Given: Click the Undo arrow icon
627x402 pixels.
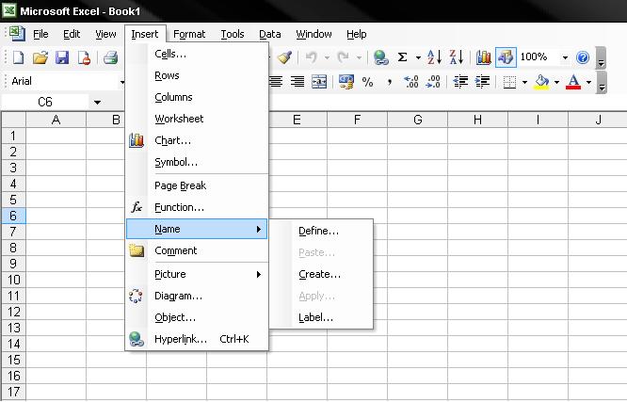Looking at the screenshot, I should point(311,57).
